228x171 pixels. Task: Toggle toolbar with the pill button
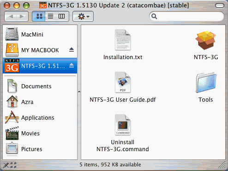click(x=220, y=6)
